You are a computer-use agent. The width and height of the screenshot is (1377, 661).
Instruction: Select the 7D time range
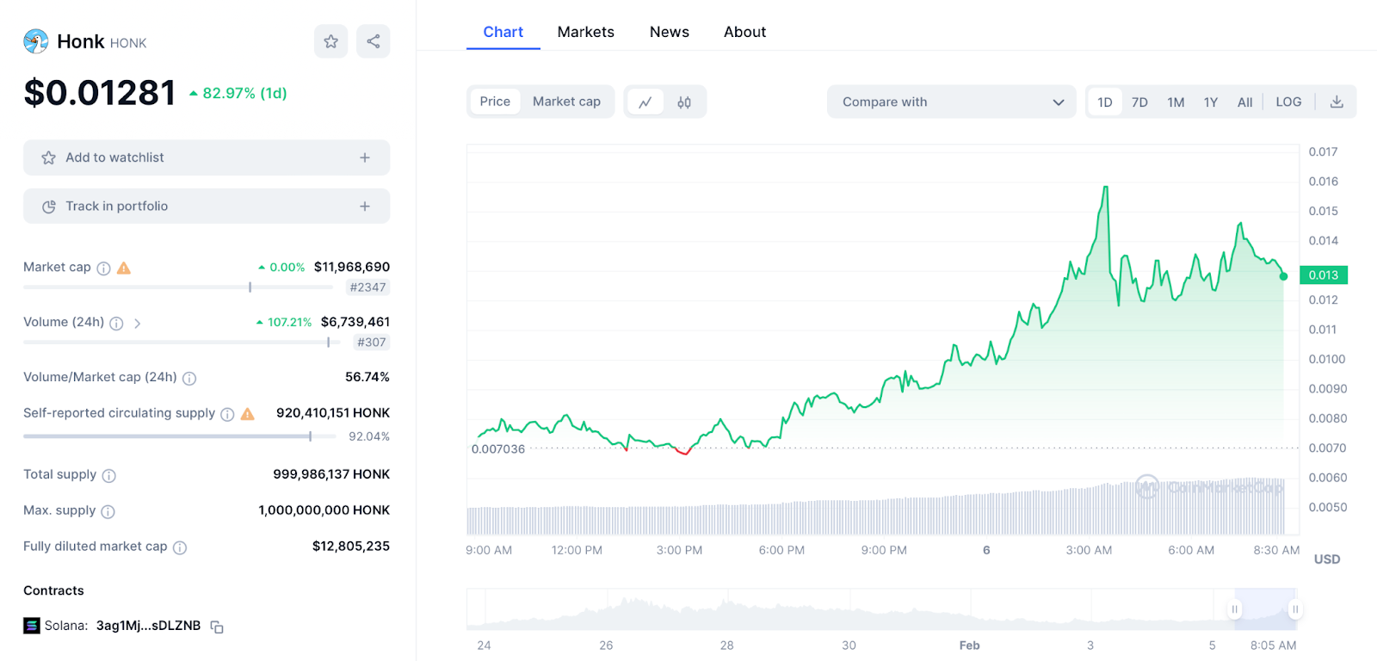[1139, 102]
